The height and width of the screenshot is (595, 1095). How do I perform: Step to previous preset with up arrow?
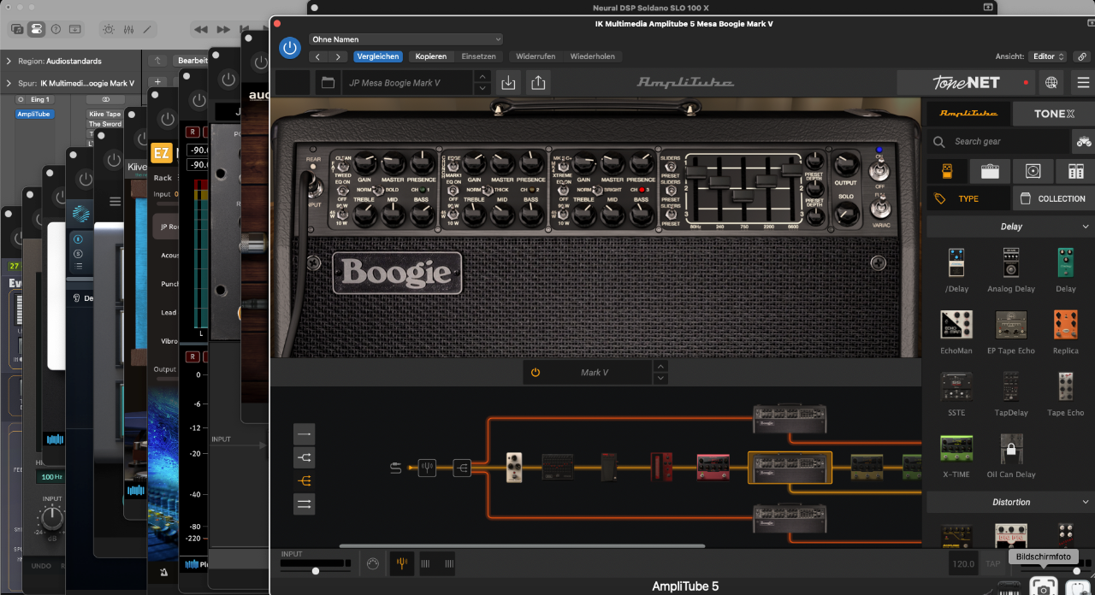[x=482, y=77]
